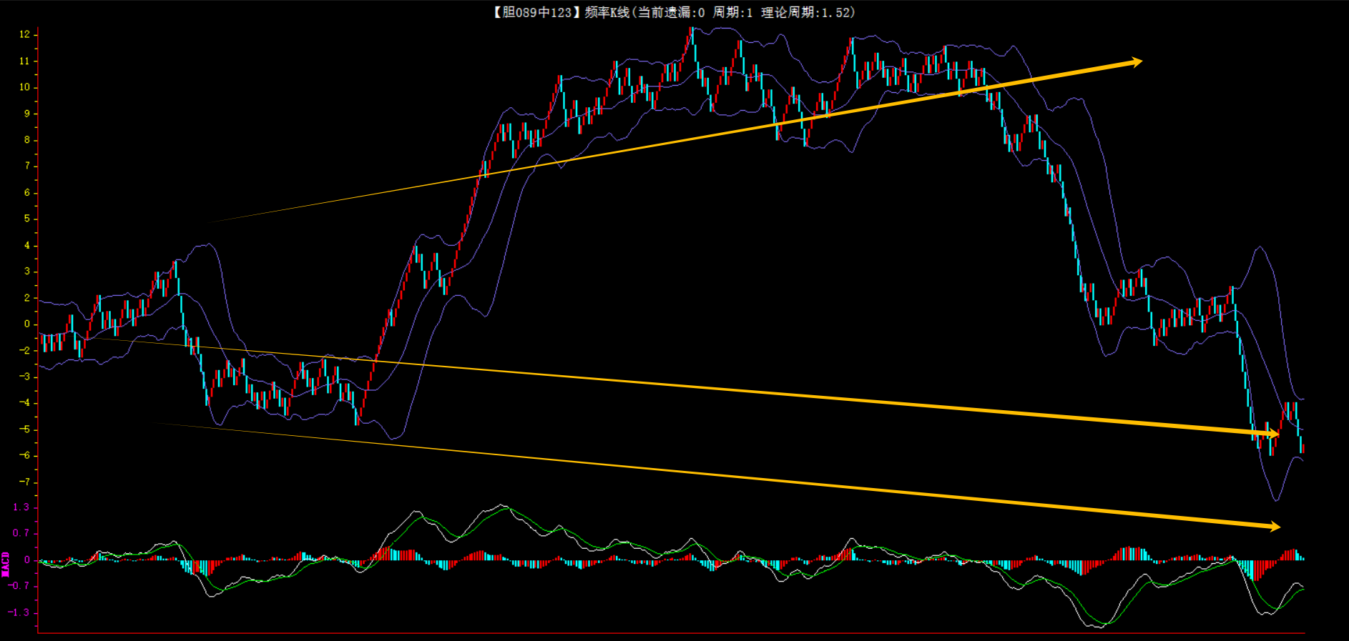Viewport: 1349px width, 641px height.
Task: Click the MACD scale label 1.3
Action: (x=21, y=507)
